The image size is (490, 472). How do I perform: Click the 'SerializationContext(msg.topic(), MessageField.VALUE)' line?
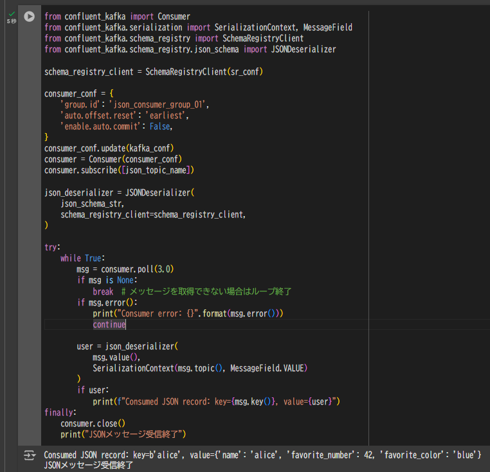(200, 368)
